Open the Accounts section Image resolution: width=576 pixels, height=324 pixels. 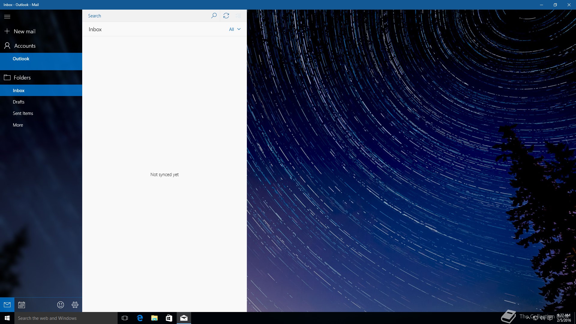point(25,46)
